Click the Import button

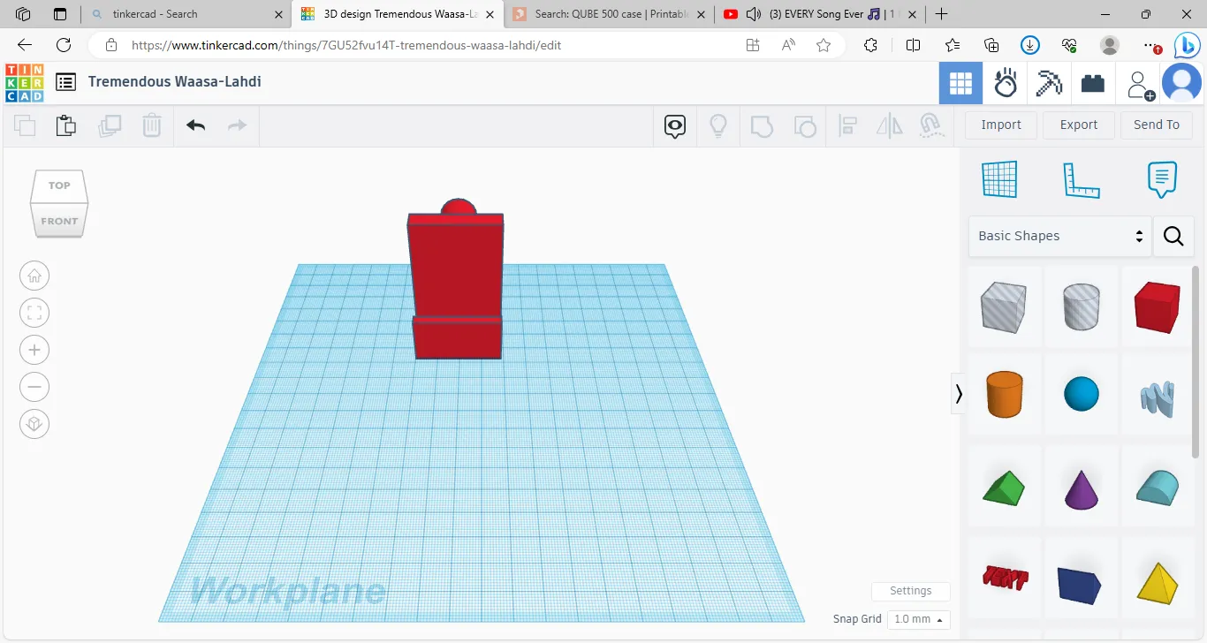pos(1000,125)
